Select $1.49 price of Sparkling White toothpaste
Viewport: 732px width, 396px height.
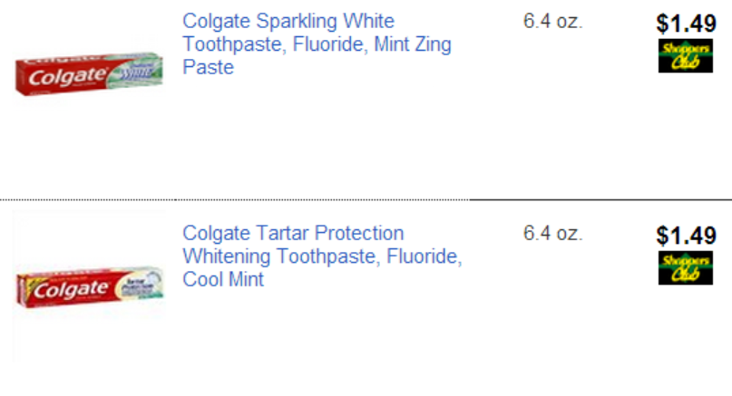pyautogui.click(x=686, y=24)
